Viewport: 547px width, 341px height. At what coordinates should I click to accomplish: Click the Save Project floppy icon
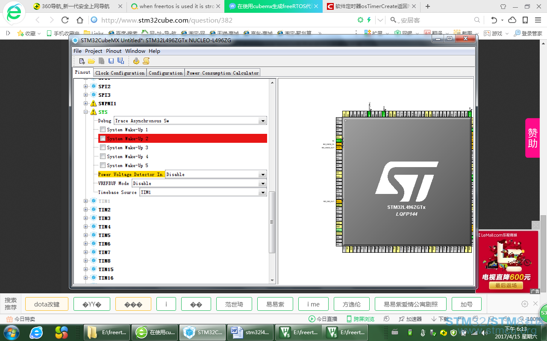111,61
